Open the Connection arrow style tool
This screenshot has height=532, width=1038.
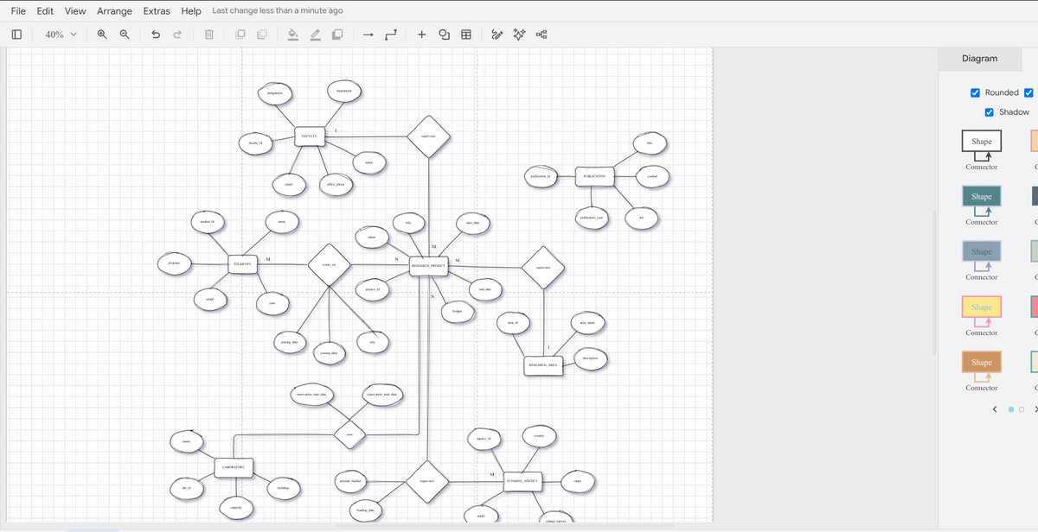point(368,35)
